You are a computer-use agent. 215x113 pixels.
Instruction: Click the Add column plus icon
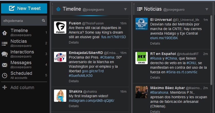point(5,88)
